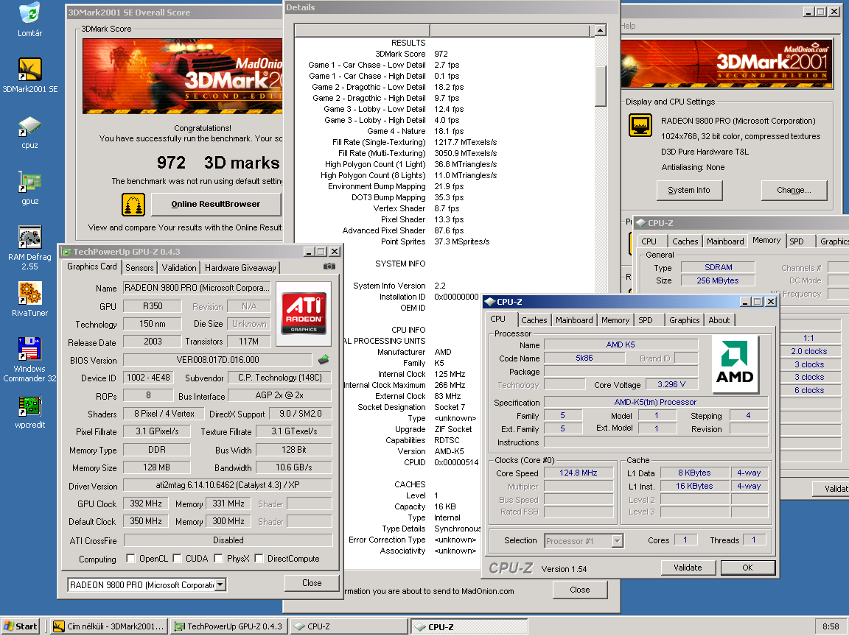The width and height of the screenshot is (849, 636).
Task: Click Core Speed 124.8 MHz field
Action: tap(579, 473)
